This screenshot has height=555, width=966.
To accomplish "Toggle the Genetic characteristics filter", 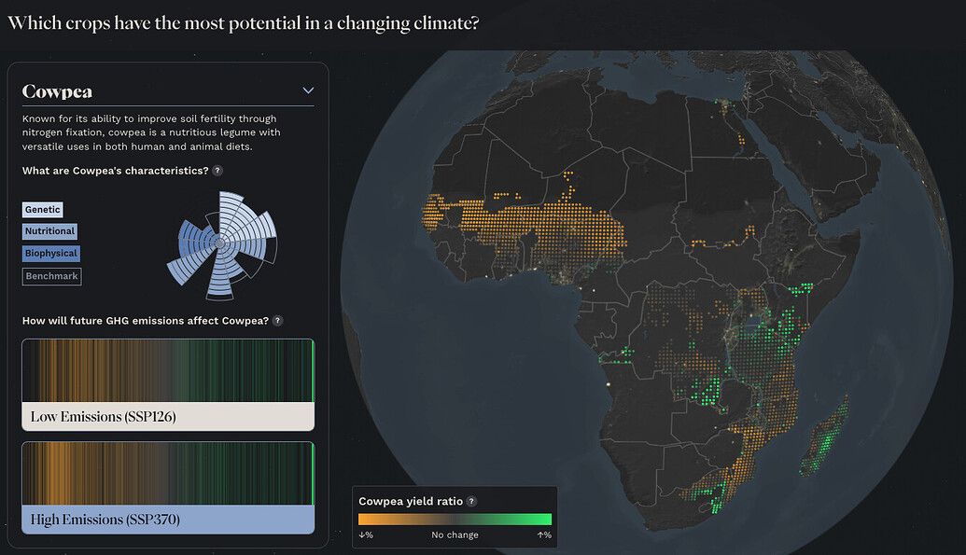I will pyautogui.click(x=42, y=209).
